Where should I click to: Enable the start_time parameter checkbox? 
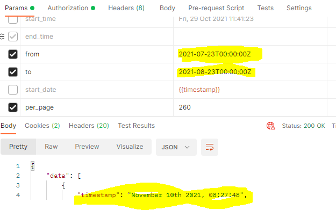click(x=13, y=19)
